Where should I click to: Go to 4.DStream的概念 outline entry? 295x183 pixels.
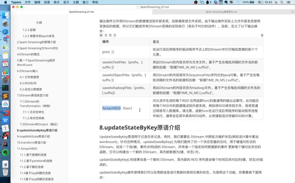[28, 54]
